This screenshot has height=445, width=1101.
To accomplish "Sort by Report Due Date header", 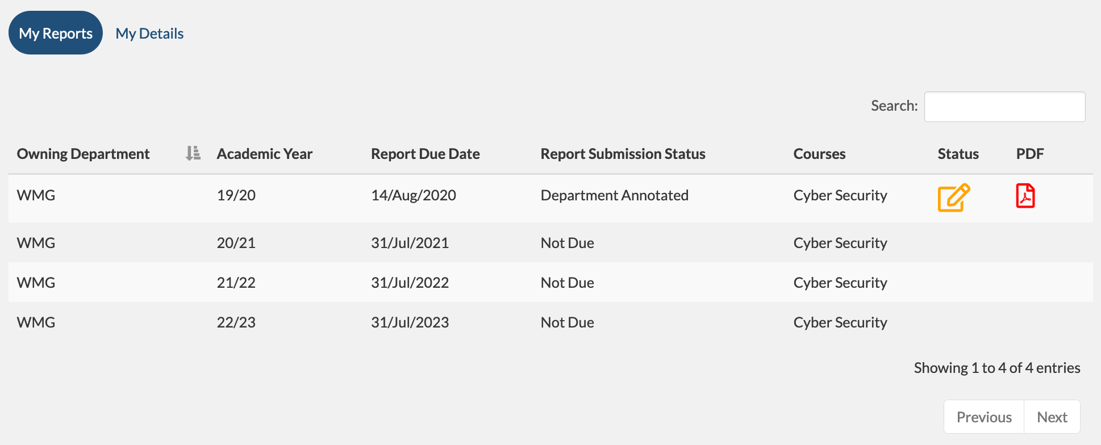I will tap(425, 154).
